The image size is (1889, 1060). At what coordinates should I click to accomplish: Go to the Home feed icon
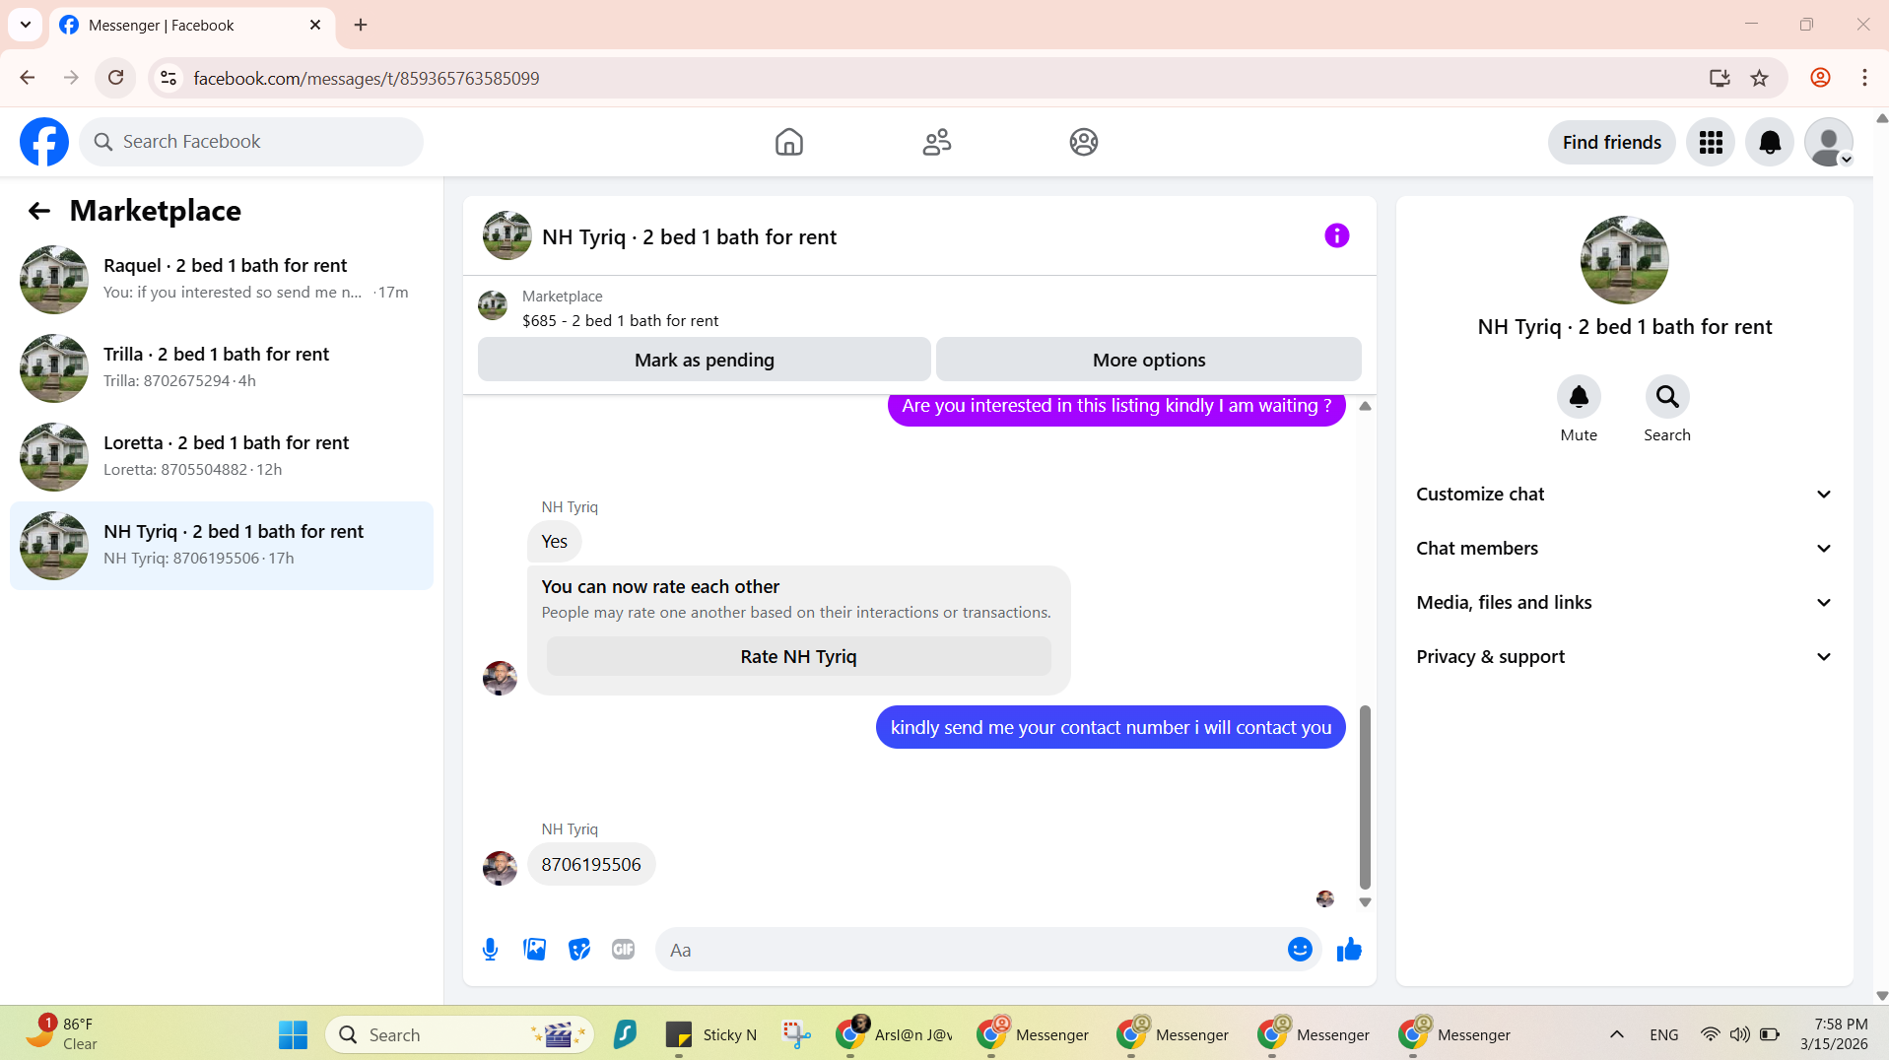coord(788,142)
